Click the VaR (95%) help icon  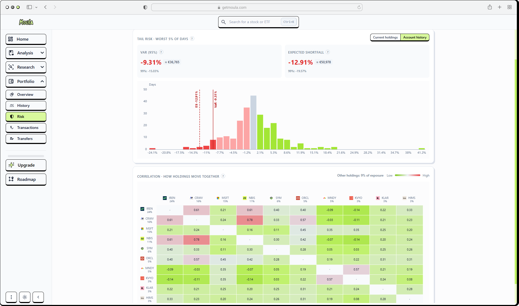tap(161, 52)
